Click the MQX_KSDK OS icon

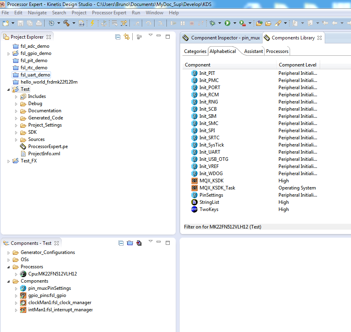pos(194,181)
